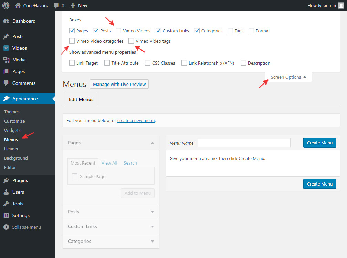Click the Comments sidebar icon
The width and height of the screenshot is (347, 258).
pos(6,83)
